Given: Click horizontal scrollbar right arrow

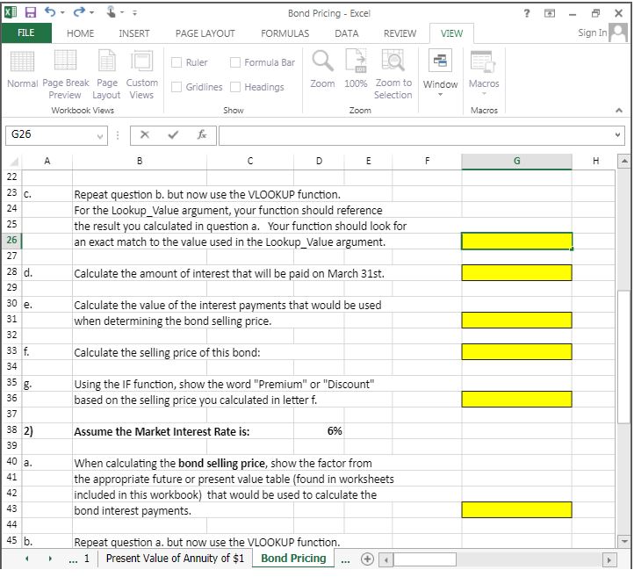Looking at the screenshot, I should pos(609,560).
